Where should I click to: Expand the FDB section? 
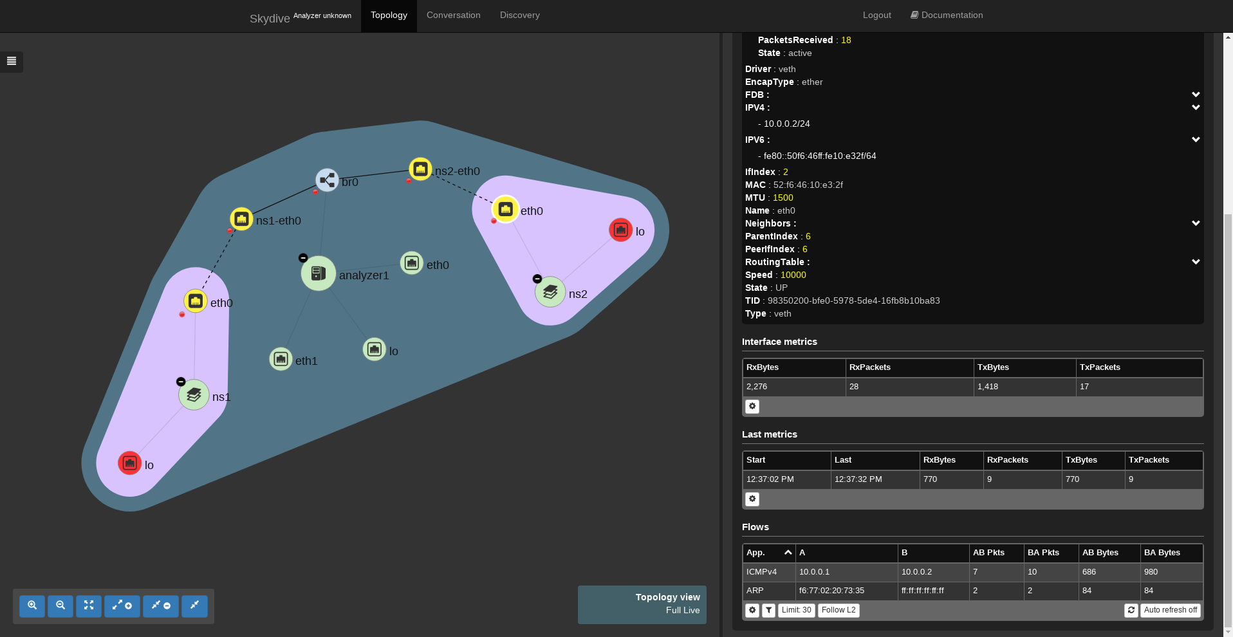[1196, 95]
